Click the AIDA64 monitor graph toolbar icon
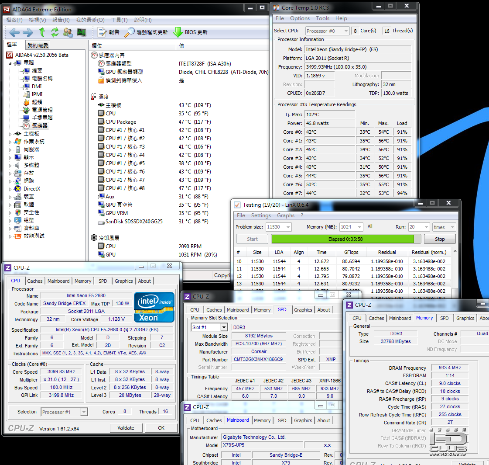This screenshot has width=489, height=465. click(x=82, y=32)
